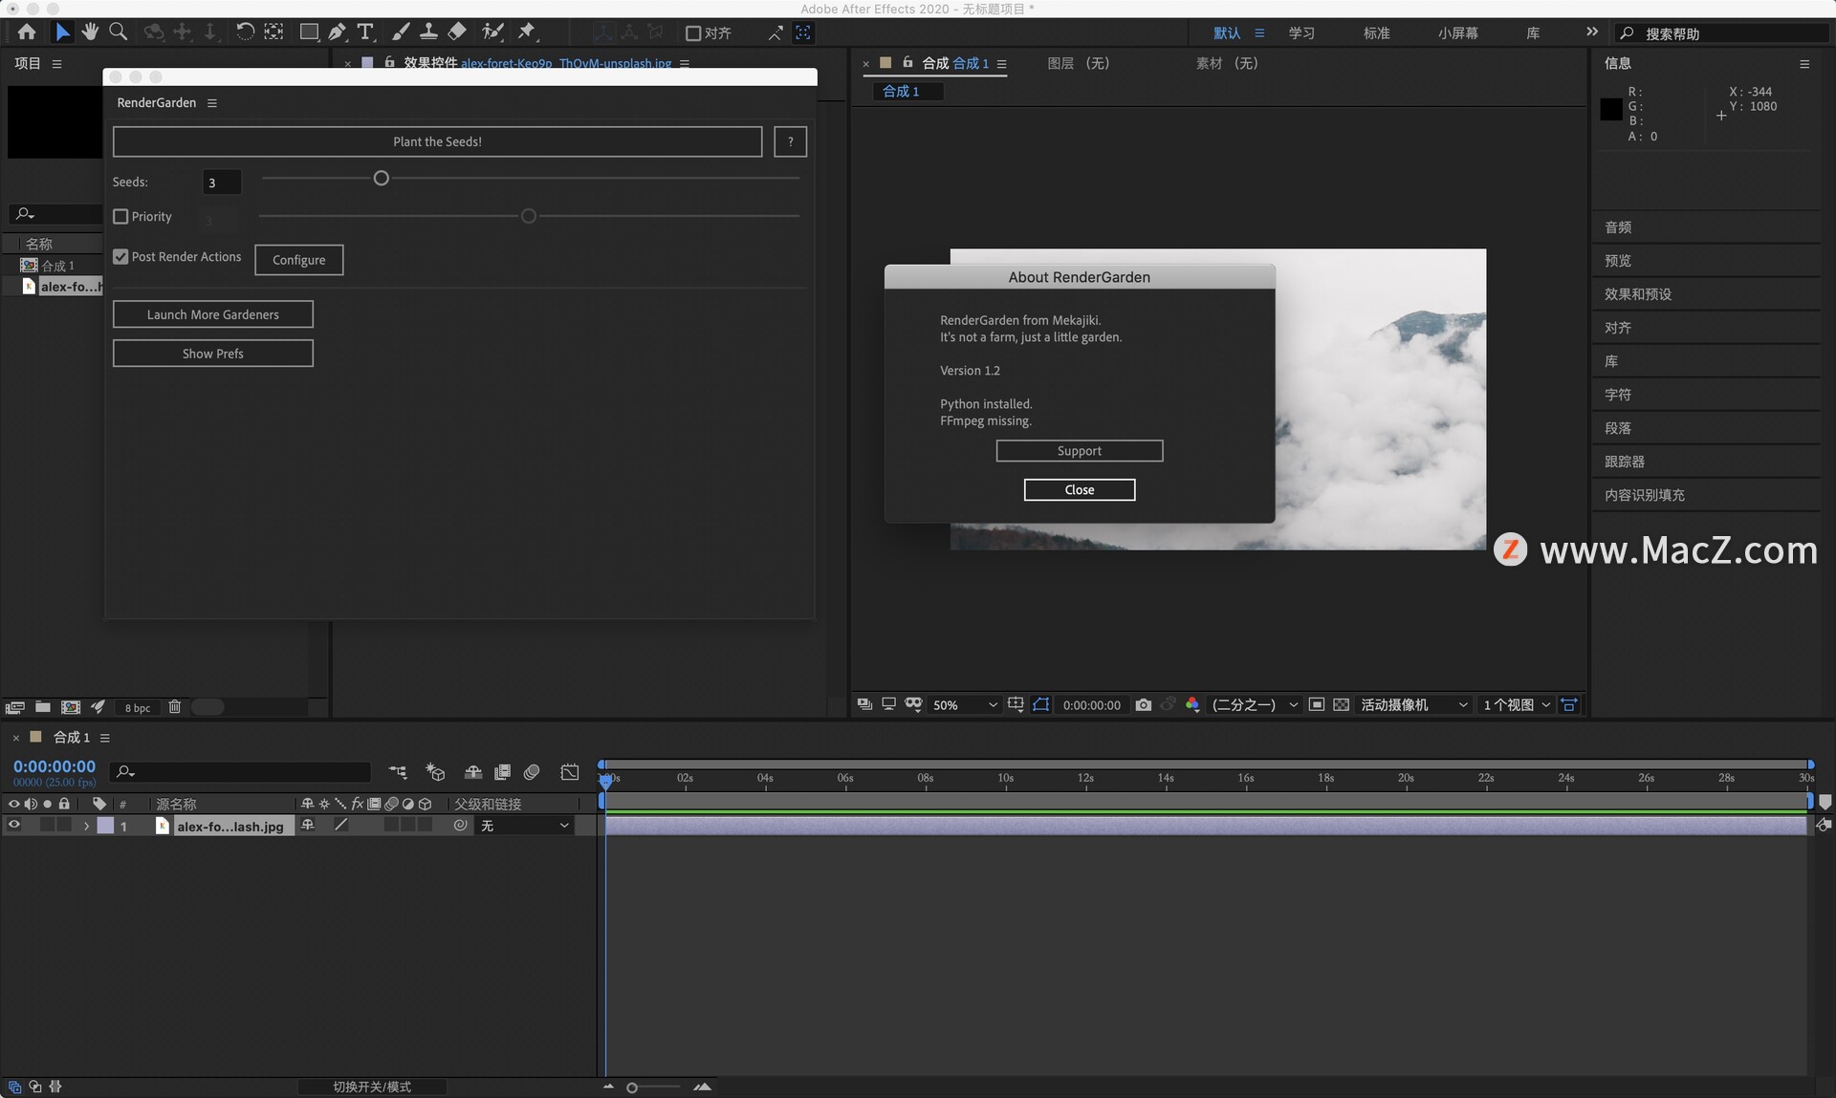The height and width of the screenshot is (1098, 1836).
Task: Click the new folder icon in project panel
Action: click(x=43, y=707)
